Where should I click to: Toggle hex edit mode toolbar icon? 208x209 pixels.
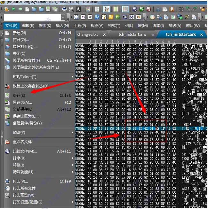tap(107, 9)
